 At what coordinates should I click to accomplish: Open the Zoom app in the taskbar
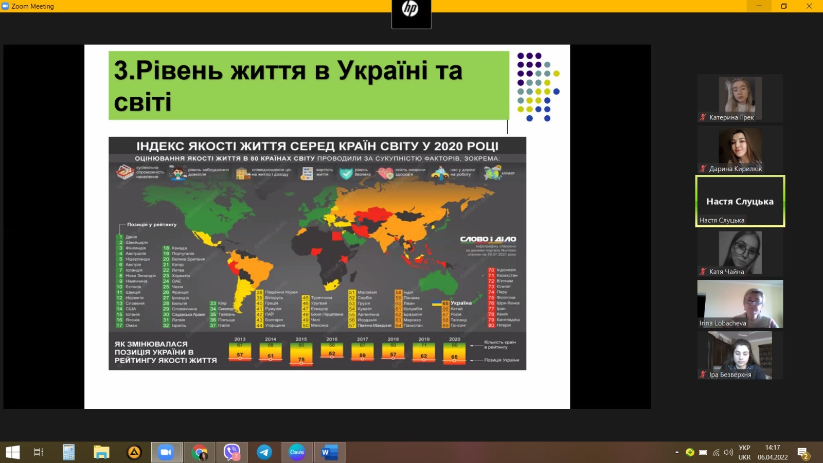[x=166, y=452]
